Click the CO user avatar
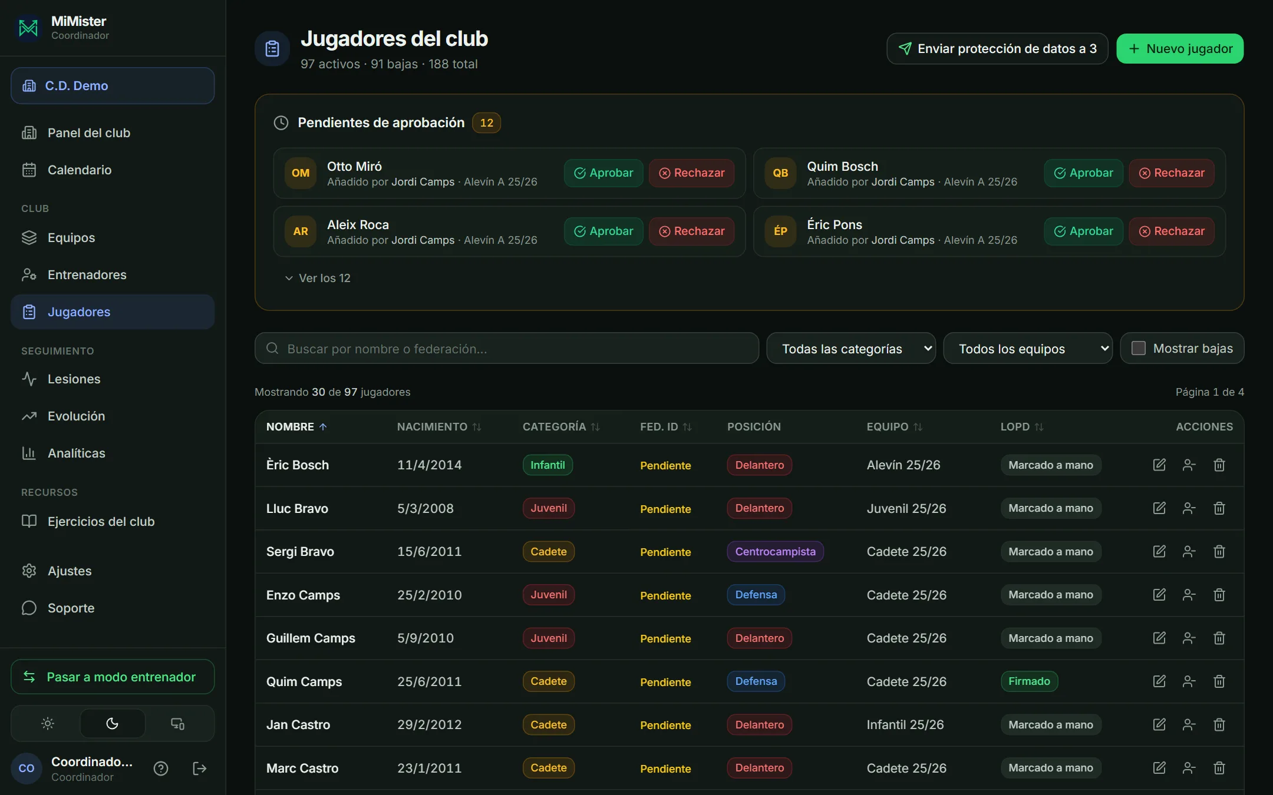Viewport: 1273px width, 795px height. [x=27, y=768]
